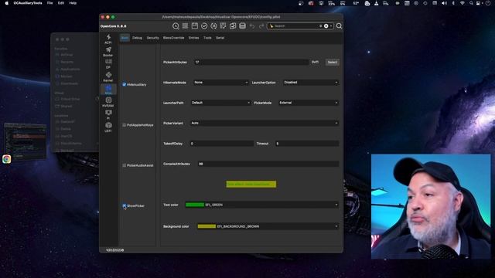Open the HibernateMode dropdown
This screenshot has width=495, height=278.
221,83
